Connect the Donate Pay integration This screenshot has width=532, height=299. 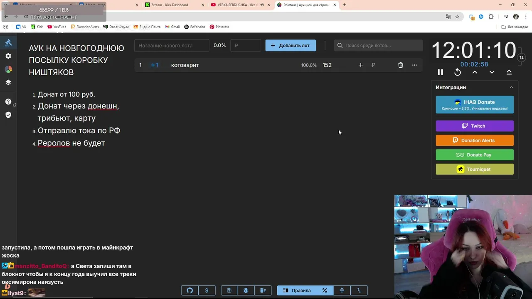[475, 155]
